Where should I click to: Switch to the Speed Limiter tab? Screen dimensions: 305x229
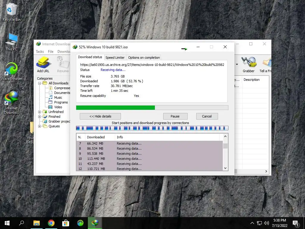[115, 58]
